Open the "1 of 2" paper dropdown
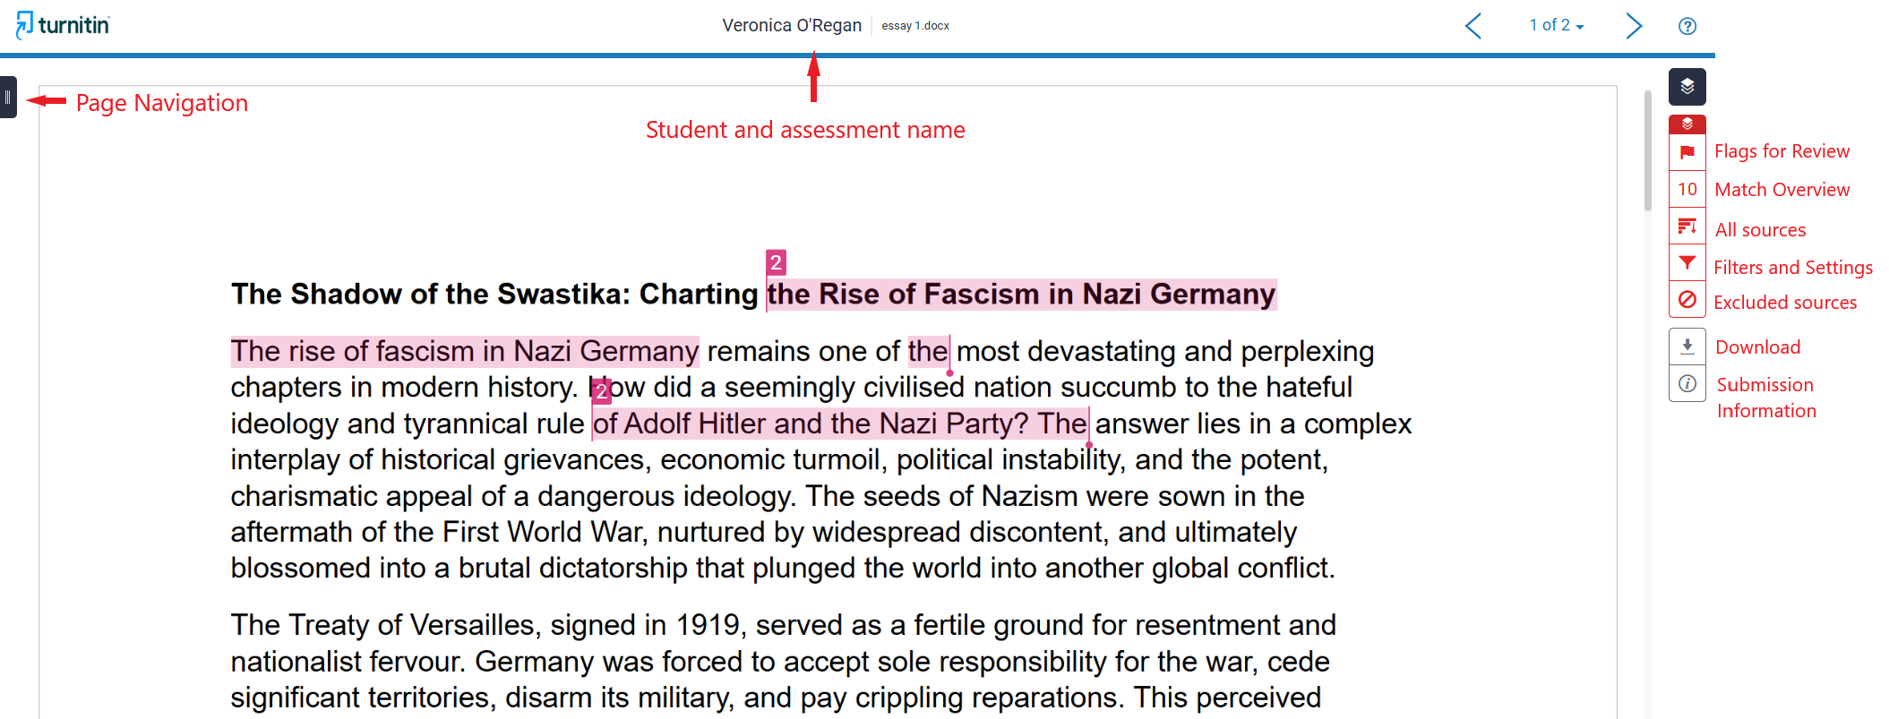 point(1557,25)
